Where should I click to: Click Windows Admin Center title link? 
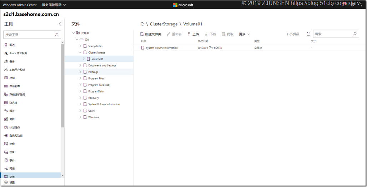coord(20,5)
